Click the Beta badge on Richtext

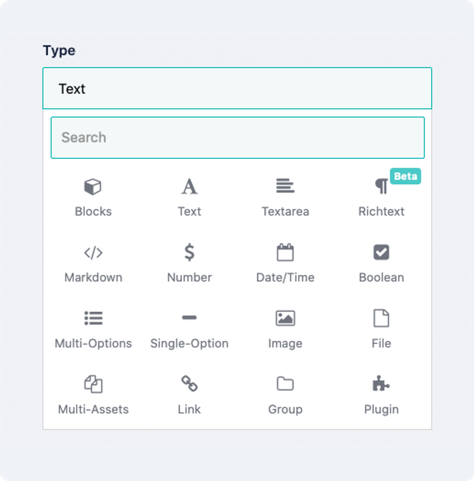click(405, 176)
